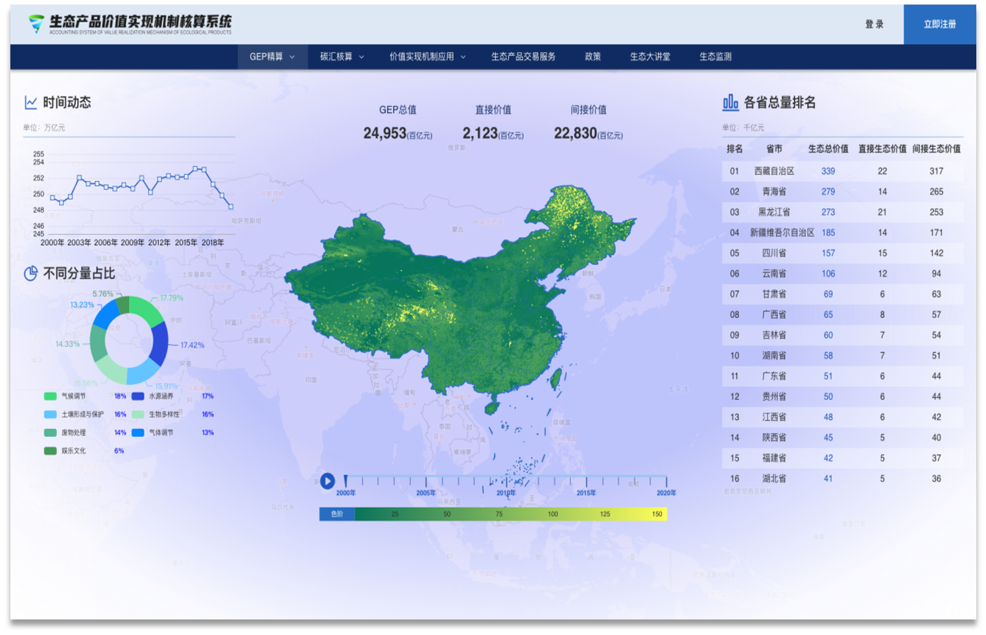The width and height of the screenshot is (986, 635).
Task: Select the 2015年 tick on timeline slider
Action: (586, 481)
